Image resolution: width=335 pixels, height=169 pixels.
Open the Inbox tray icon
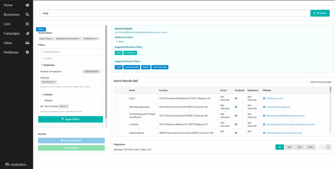tap(27, 43)
